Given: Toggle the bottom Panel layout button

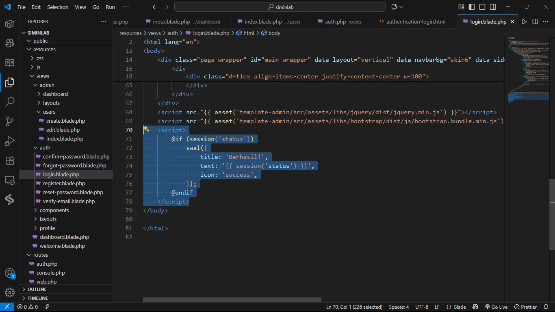Looking at the screenshot, I should [x=482, y=7].
